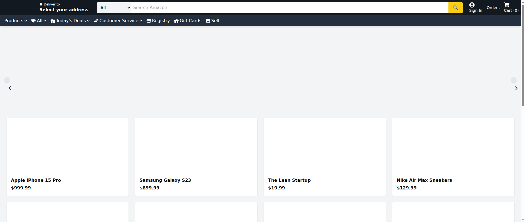Show the next carousel slide
525x222 pixels.
coord(516,88)
